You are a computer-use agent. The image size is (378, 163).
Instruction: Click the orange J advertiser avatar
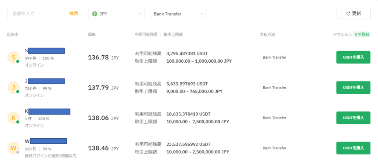click(13, 87)
